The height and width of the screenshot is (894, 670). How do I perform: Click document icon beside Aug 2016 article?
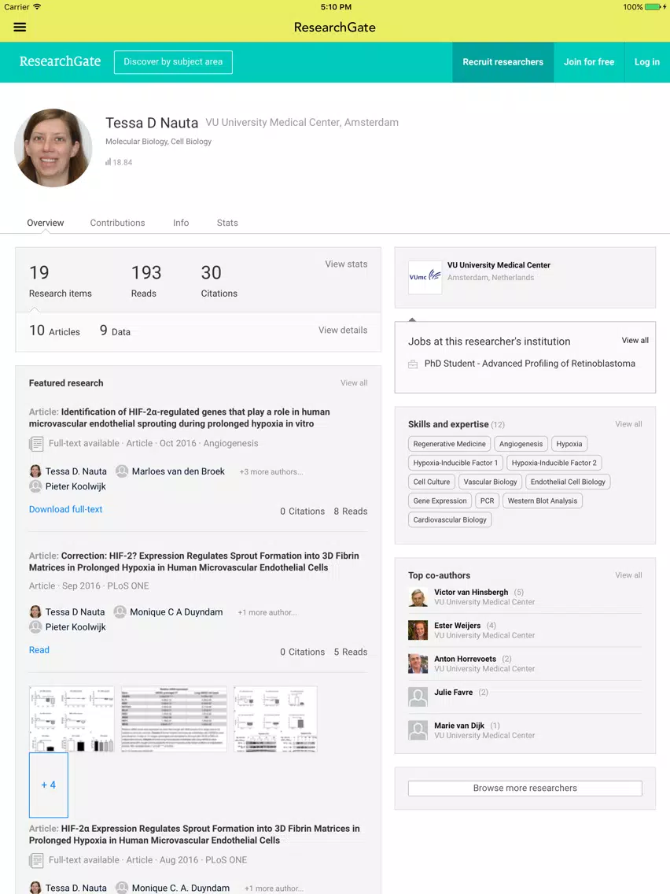(x=36, y=860)
